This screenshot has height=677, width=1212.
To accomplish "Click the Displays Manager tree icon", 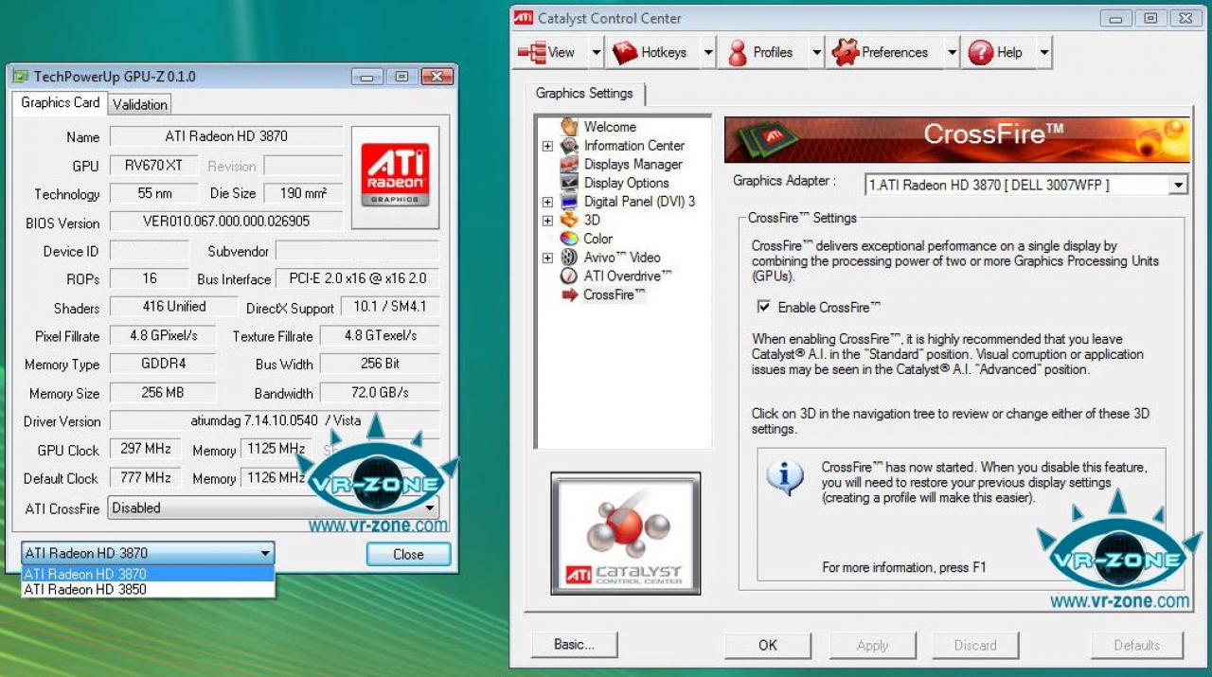I will pos(569,164).
